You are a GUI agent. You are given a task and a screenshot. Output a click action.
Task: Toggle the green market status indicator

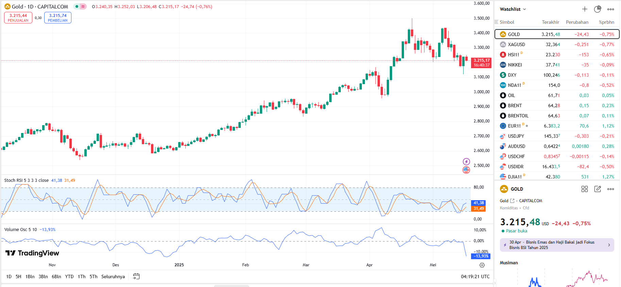[x=77, y=6]
